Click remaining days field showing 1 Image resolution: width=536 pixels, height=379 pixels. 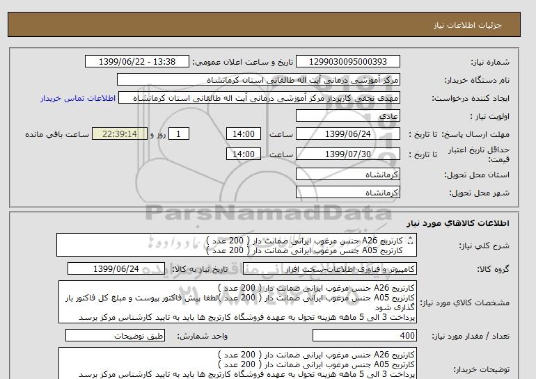[178, 134]
